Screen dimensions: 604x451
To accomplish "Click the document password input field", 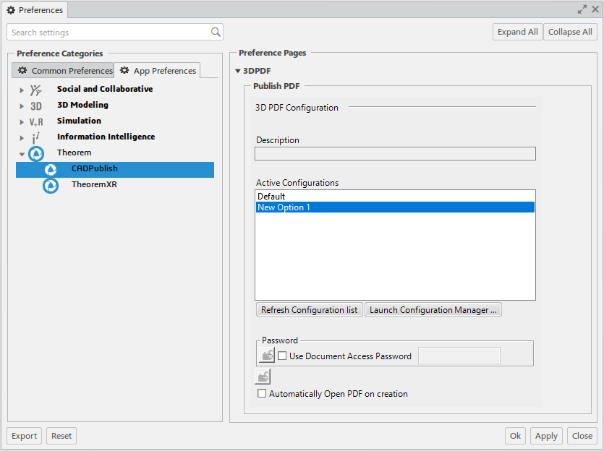I will click(459, 356).
